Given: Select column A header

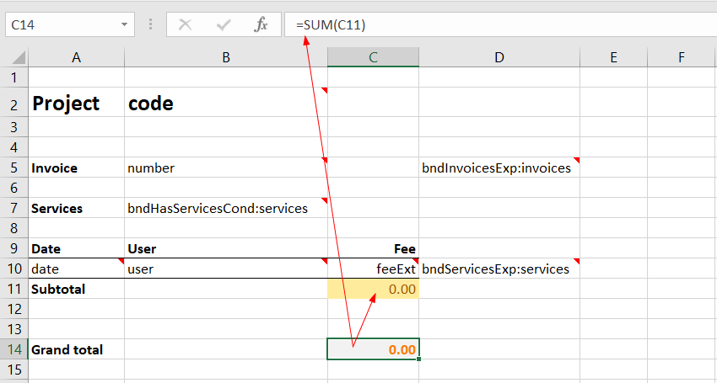Looking at the screenshot, I should click(x=76, y=57).
